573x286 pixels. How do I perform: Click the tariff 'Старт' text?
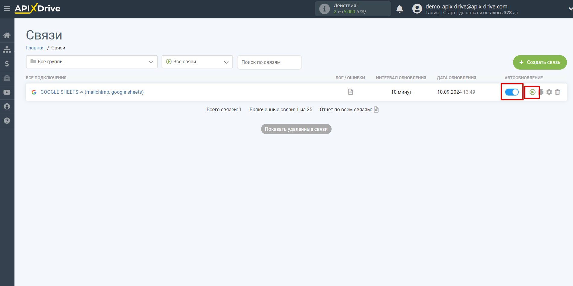[x=449, y=13]
